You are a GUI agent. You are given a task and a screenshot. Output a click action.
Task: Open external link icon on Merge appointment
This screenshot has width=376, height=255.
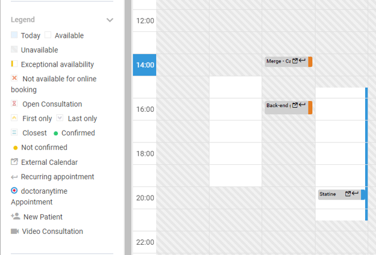295,61
